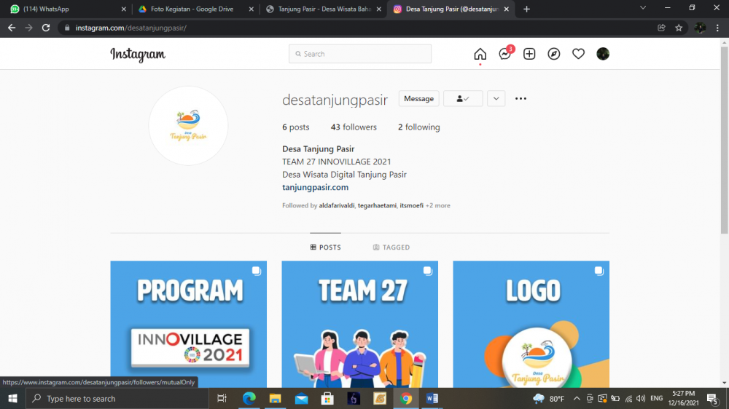Open the 43 followers list
The height and width of the screenshot is (409, 729).
pos(354,127)
